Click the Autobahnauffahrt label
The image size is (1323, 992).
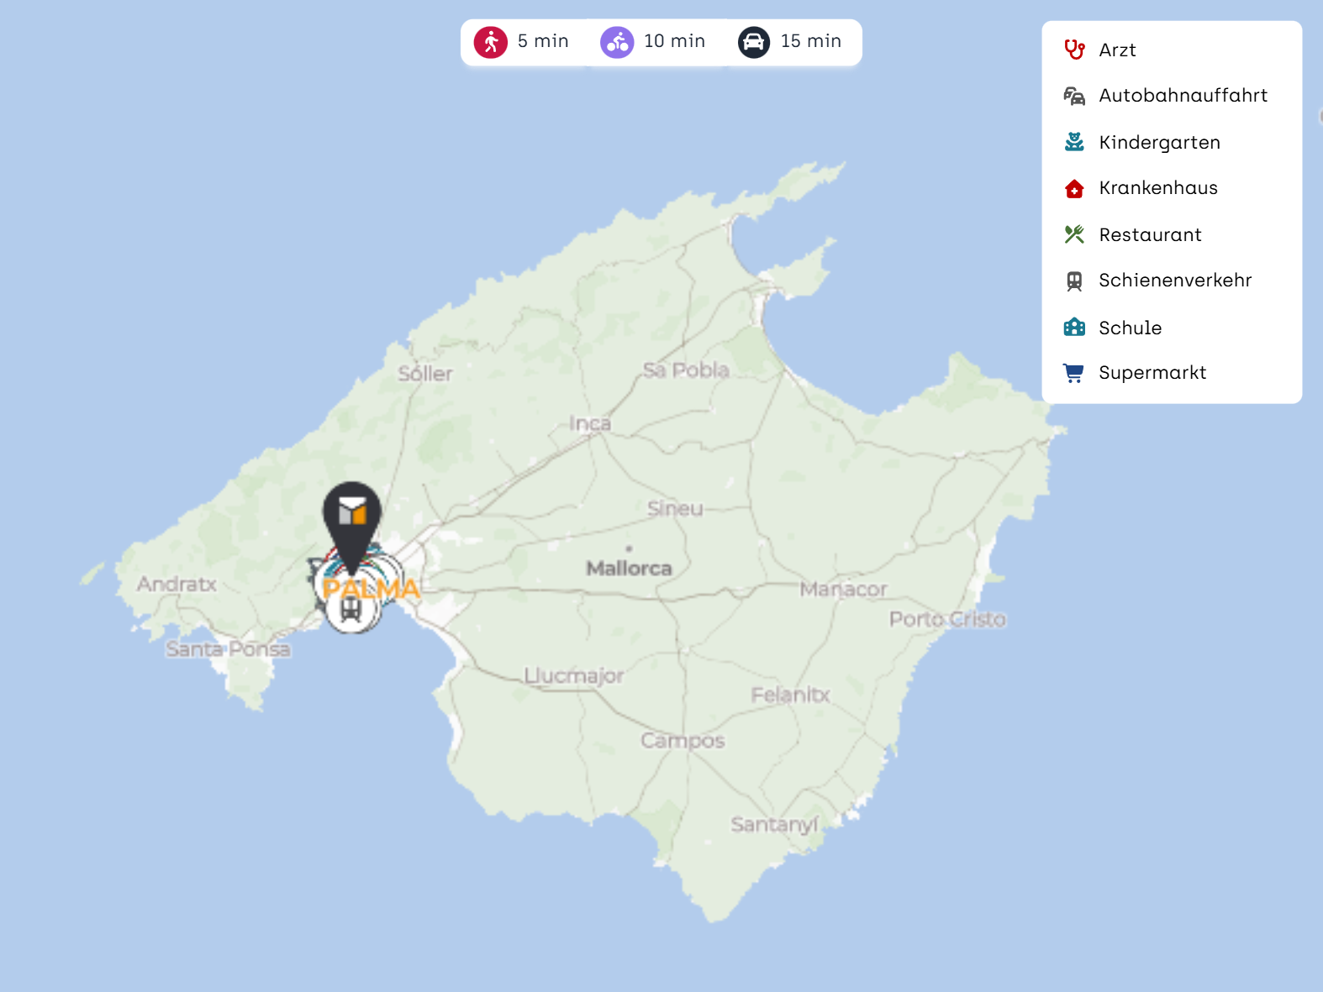point(1183,96)
